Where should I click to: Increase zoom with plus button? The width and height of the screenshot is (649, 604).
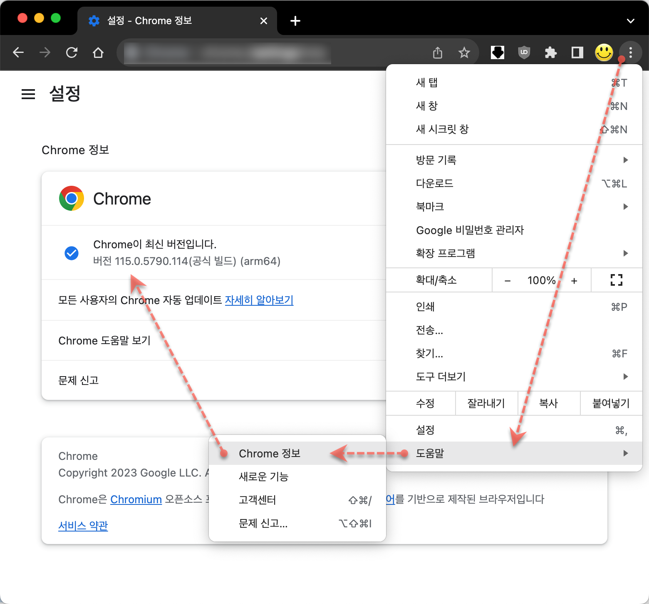click(574, 281)
